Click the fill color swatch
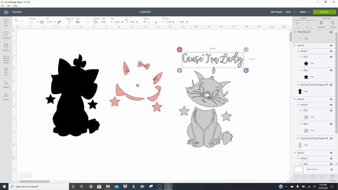The width and height of the screenshot is (338, 190). click(x=59, y=22)
